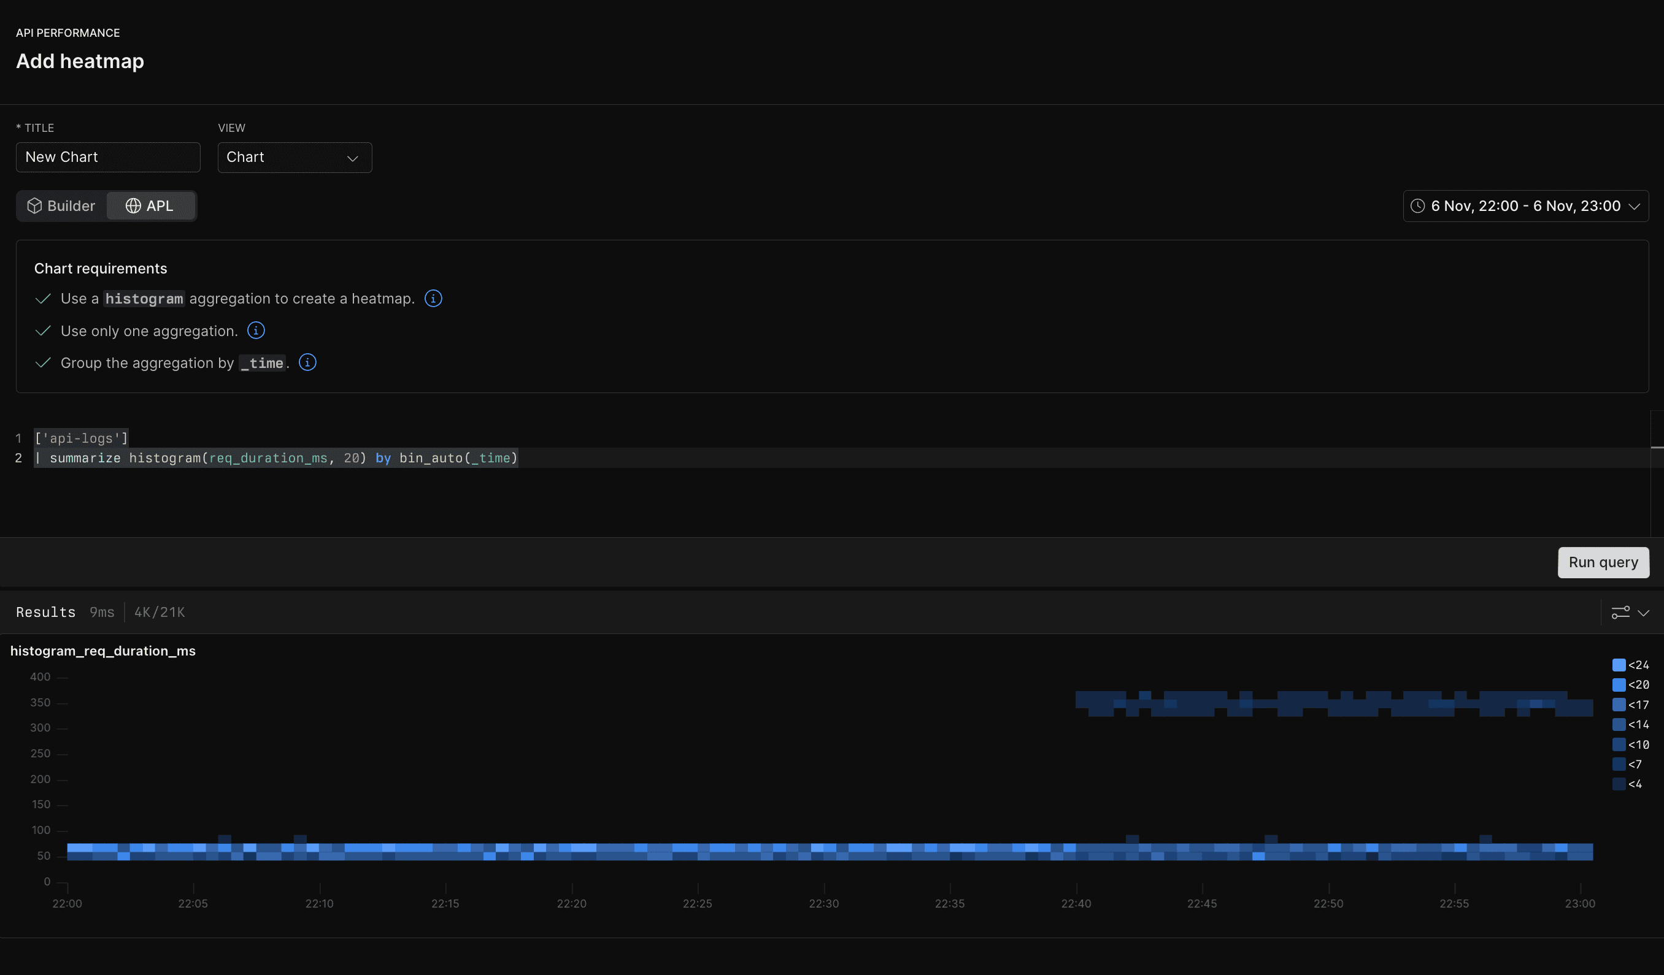
Task: Click query editor line 1 ['api-logs']
Action: 81,438
